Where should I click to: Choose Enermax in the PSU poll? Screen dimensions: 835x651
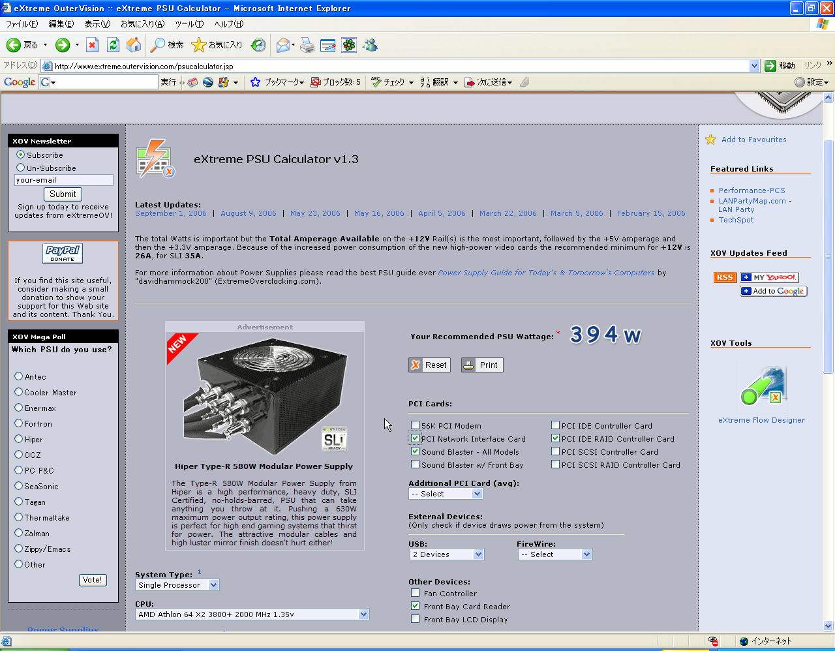tap(18, 408)
